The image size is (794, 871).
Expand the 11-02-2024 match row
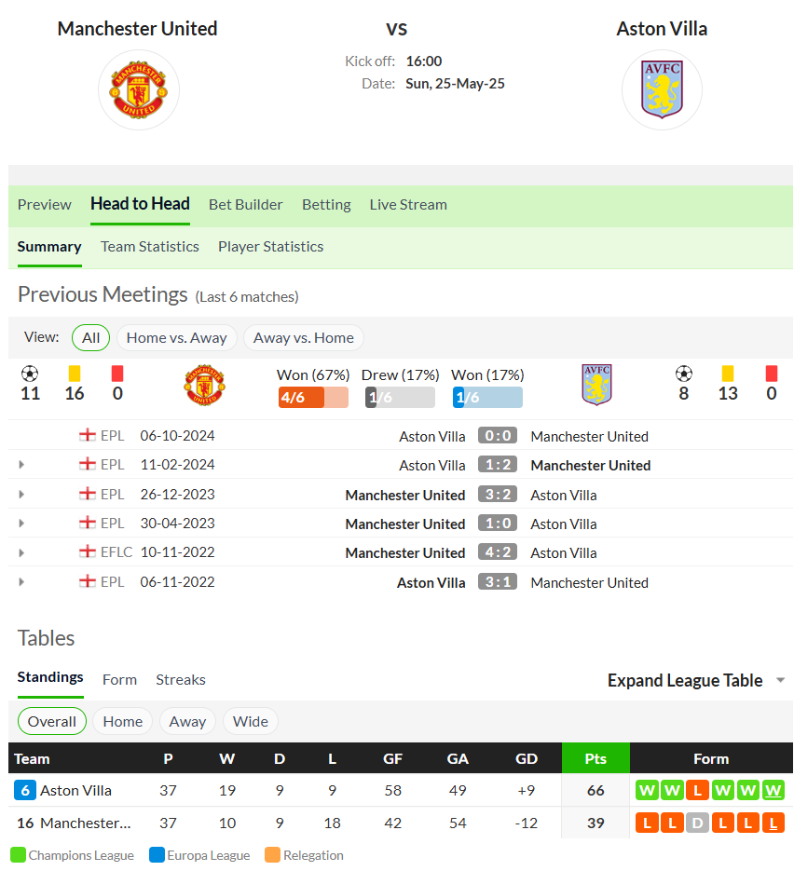pyautogui.click(x=21, y=465)
